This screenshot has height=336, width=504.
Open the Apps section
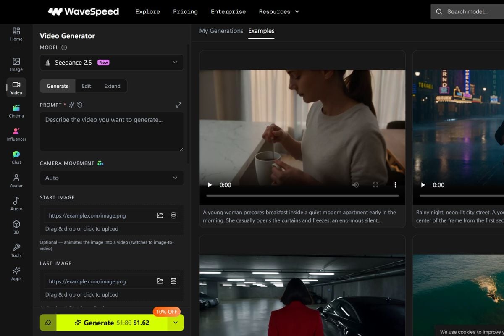tap(16, 274)
